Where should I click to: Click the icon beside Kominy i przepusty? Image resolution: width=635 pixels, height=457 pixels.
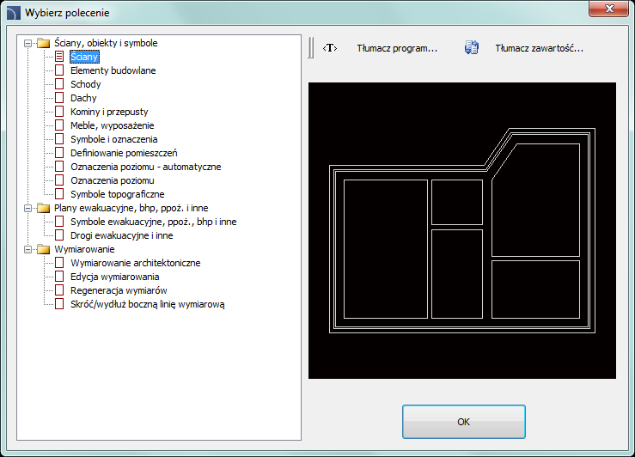59,112
